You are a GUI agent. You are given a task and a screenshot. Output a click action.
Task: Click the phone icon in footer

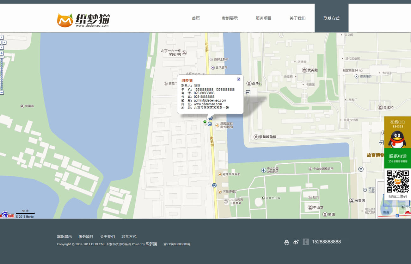coord(306,242)
